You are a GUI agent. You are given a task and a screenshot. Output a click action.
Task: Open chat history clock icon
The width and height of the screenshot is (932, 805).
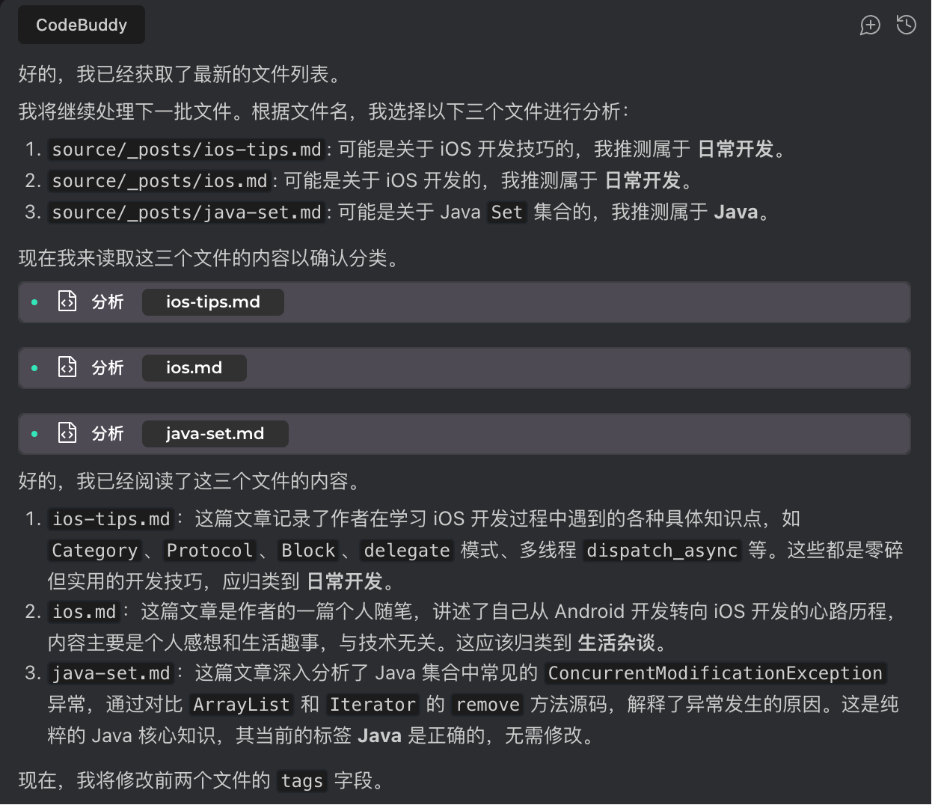point(906,25)
